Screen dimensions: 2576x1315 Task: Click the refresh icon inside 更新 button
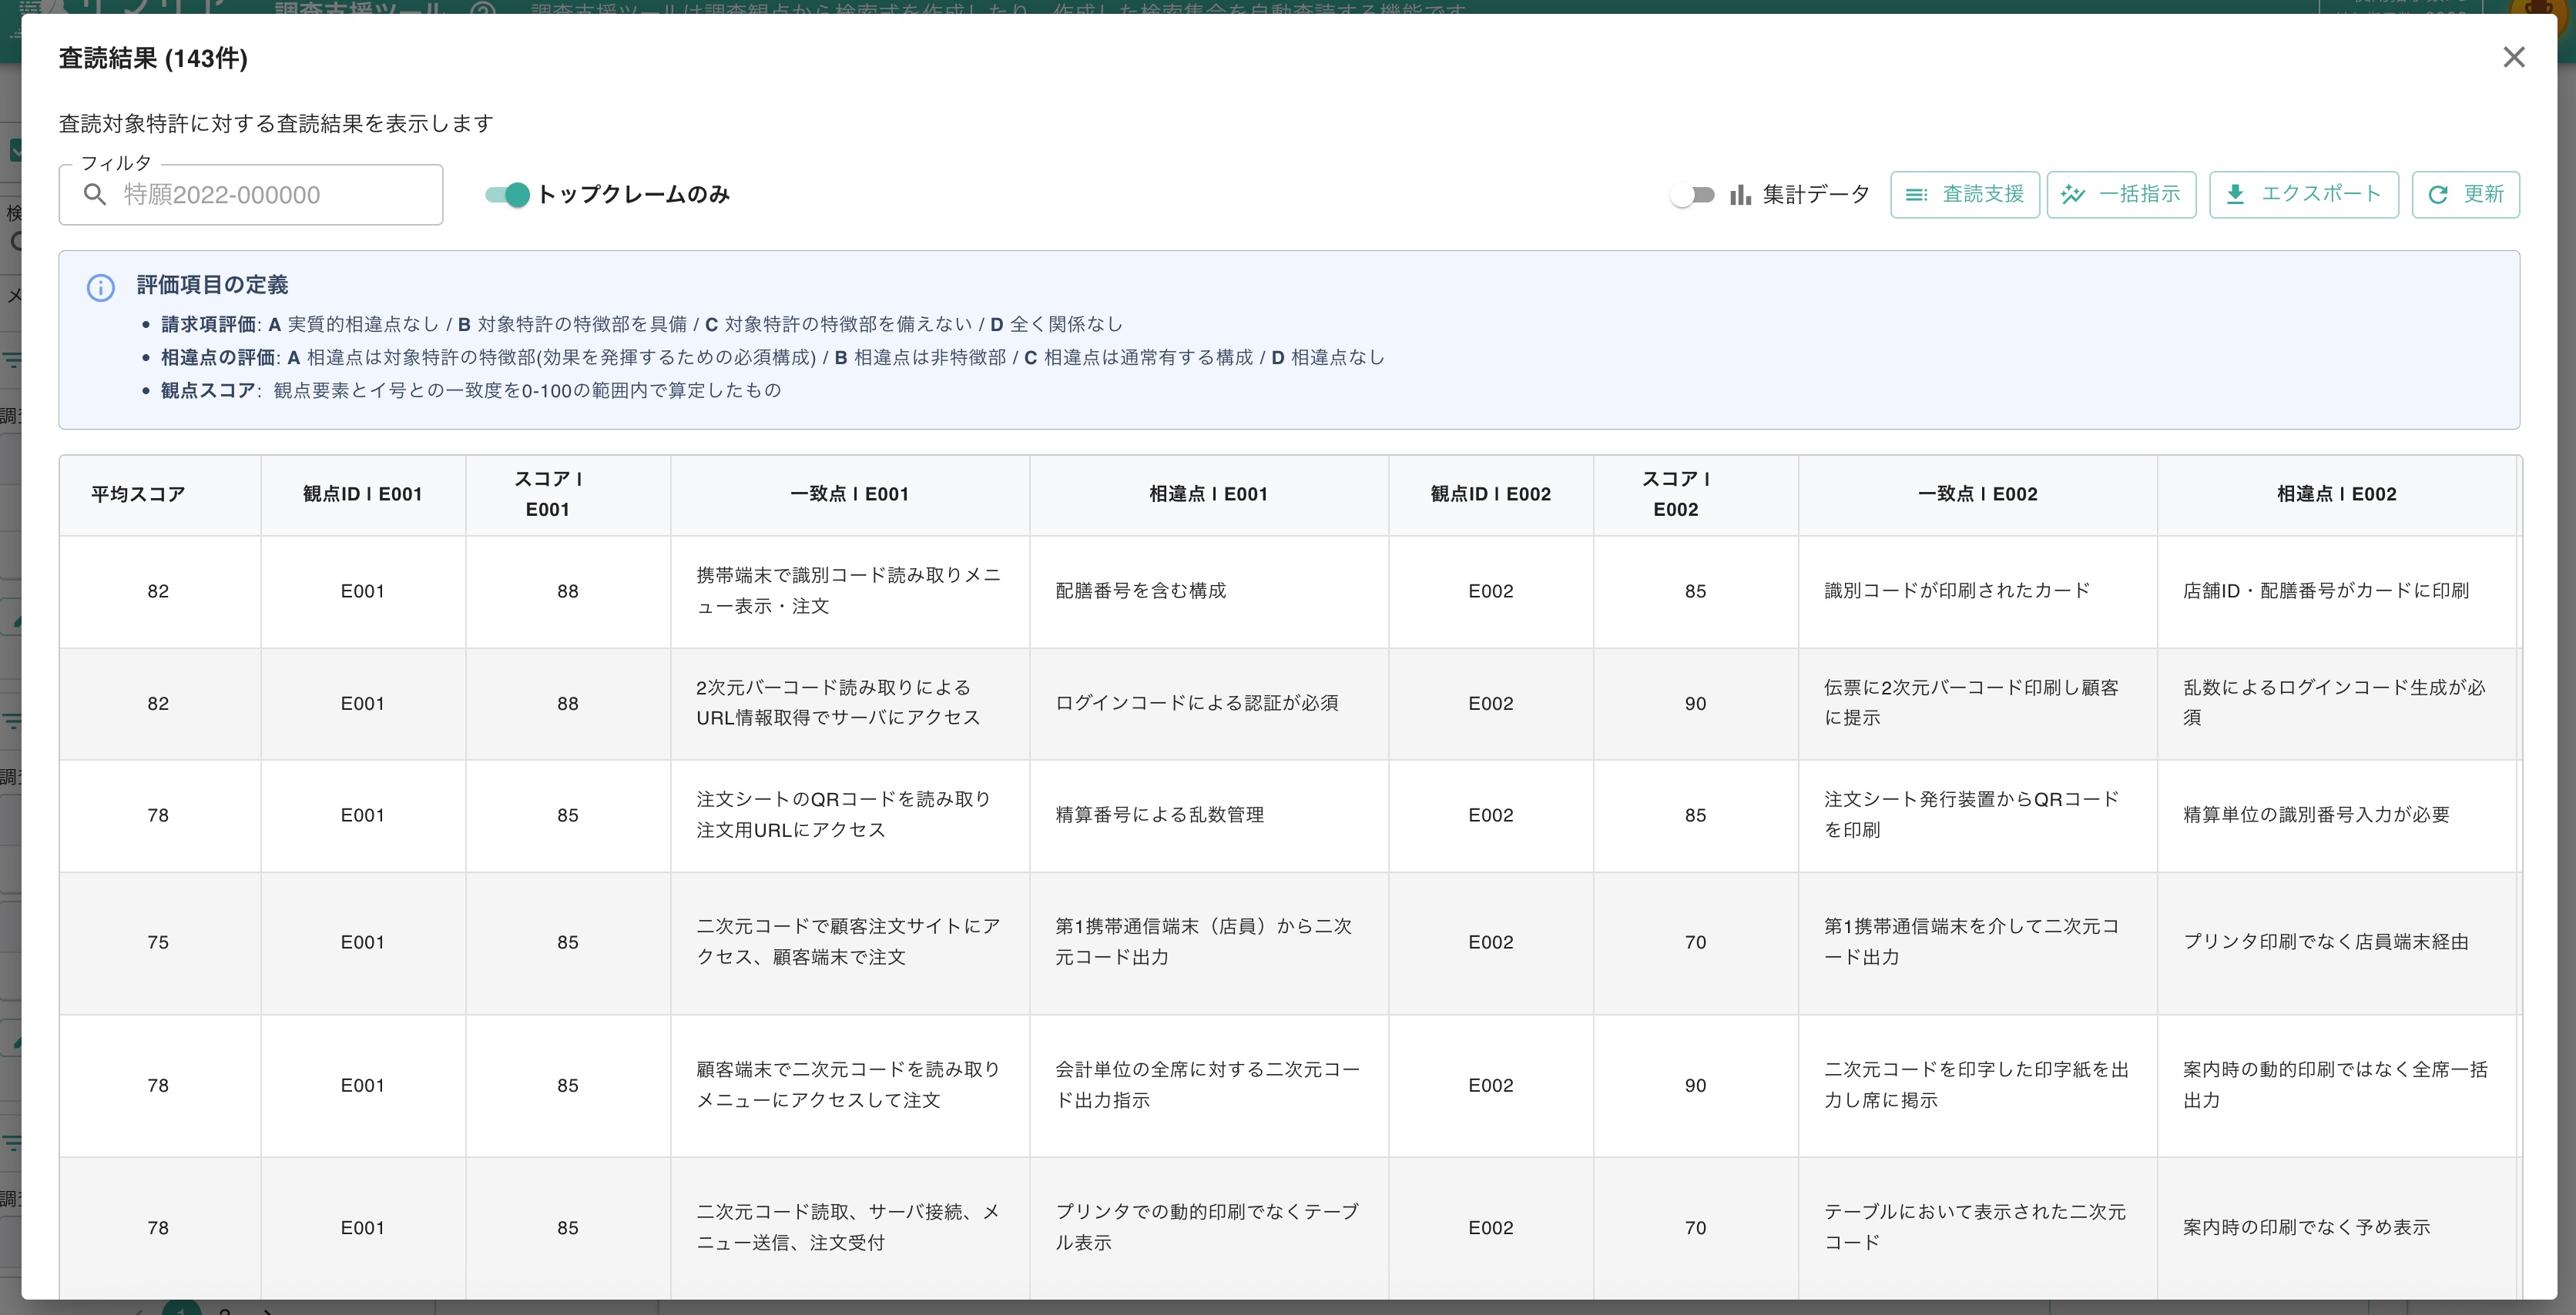[2438, 195]
